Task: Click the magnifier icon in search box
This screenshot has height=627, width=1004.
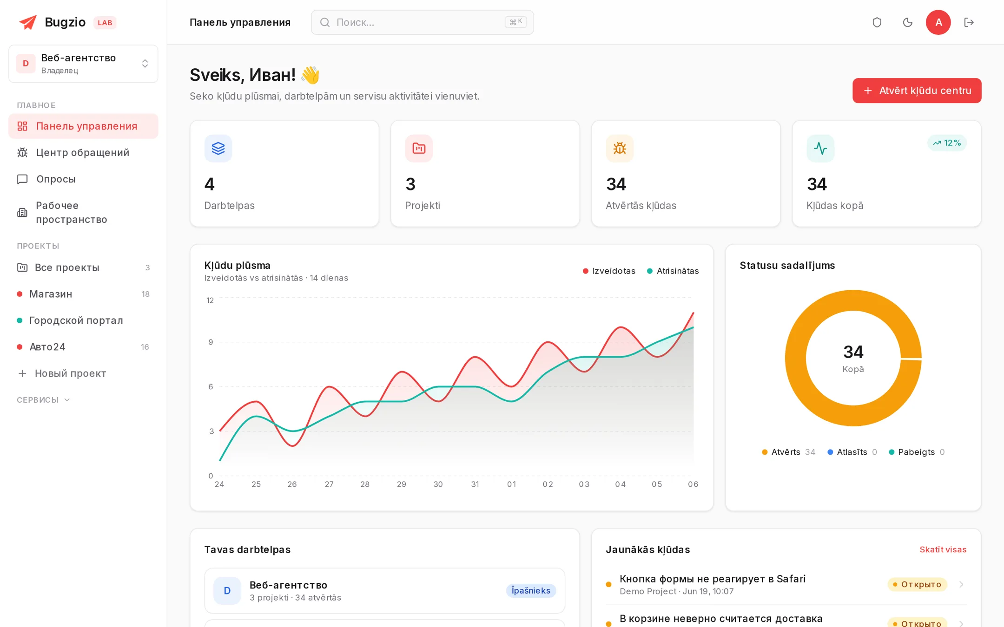Action: [x=325, y=22]
